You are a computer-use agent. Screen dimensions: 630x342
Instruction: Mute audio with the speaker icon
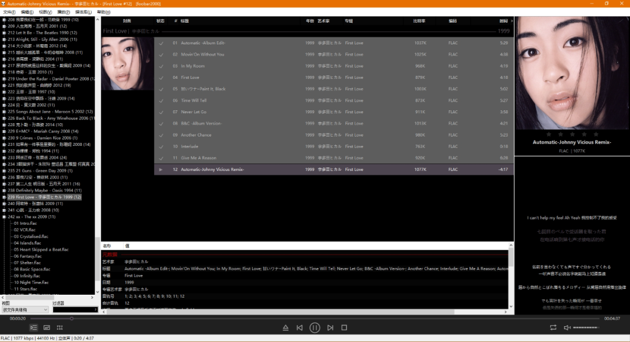567,327
